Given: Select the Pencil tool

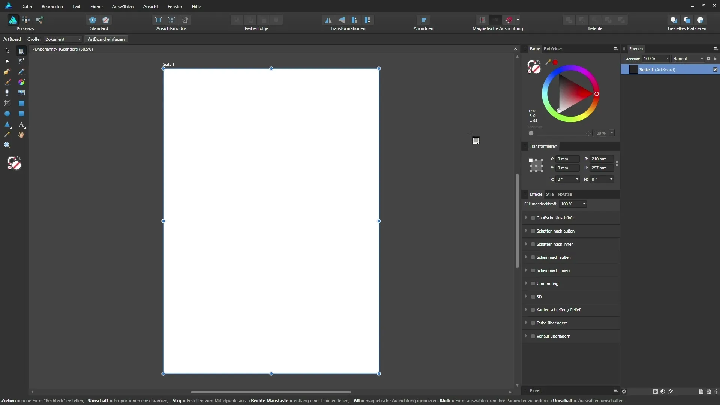Looking at the screenshot, I should point(21,72).
